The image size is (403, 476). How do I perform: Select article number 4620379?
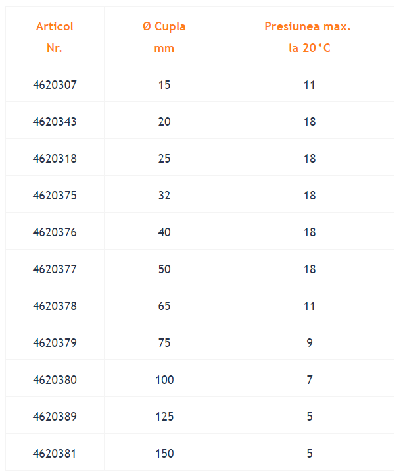(55, 343)
